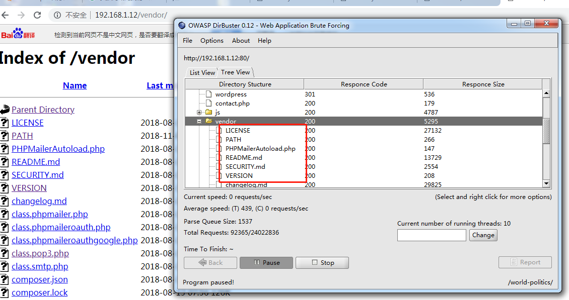Click the js folder icon in DirBuster tree

tap(208, 113)
